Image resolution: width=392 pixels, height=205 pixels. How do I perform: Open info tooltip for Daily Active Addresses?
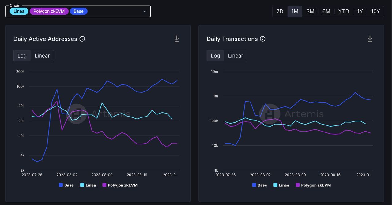click(82, 39)
